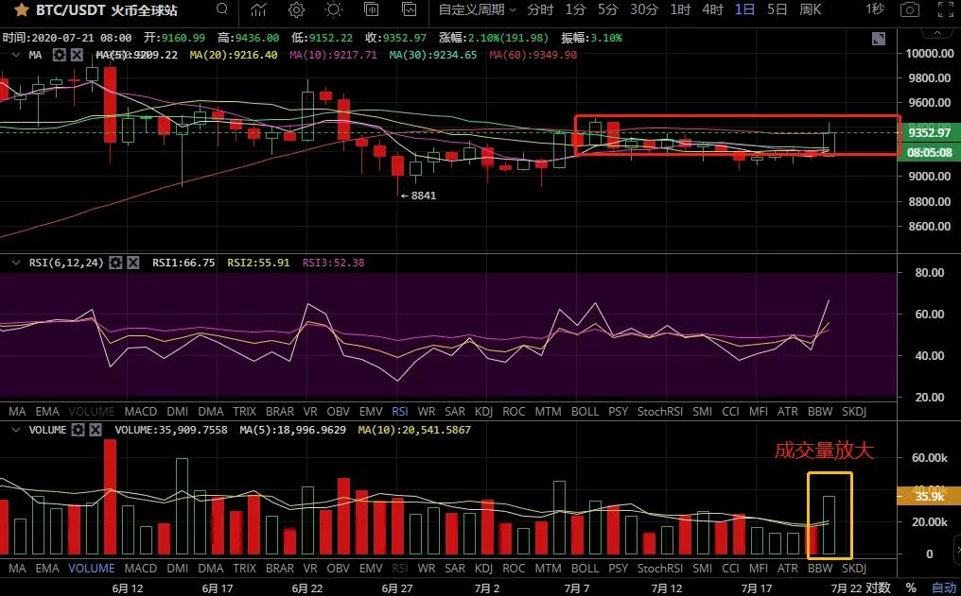Switch volume panel to MACD indicator

(x=140, y=568)
